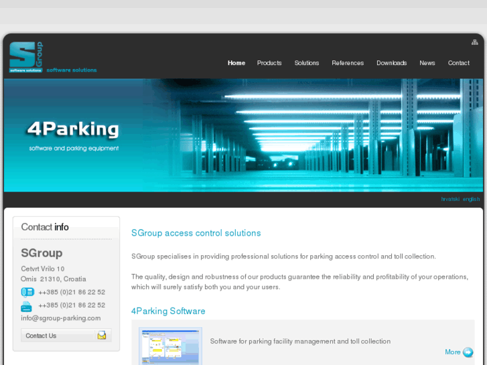Click the arrow icon next to More
Viewport: 487px width, 365px height.
(x=468, y=352)
